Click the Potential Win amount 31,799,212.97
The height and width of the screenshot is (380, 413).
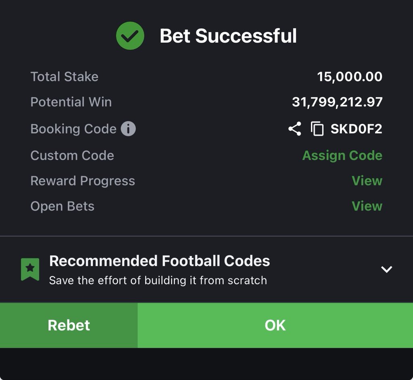pyautogui.click(x=337, y=102)
